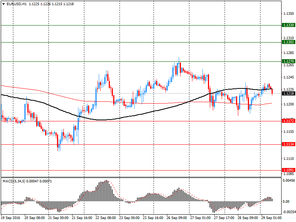This screenshot has width=296, height=222.
Task: Click the EURUSD,H1 chart title
Action: [x=16, y=4]
